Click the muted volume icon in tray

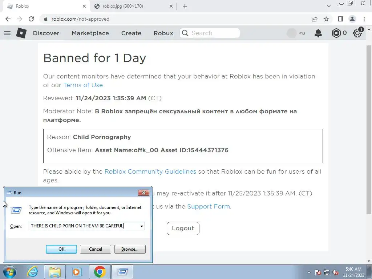(x=335, y=272)
